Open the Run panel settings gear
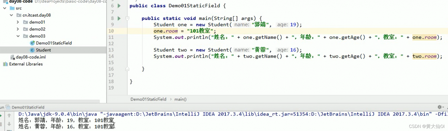The height and width of the screenshot is (131, 448). tap(440, 107)
